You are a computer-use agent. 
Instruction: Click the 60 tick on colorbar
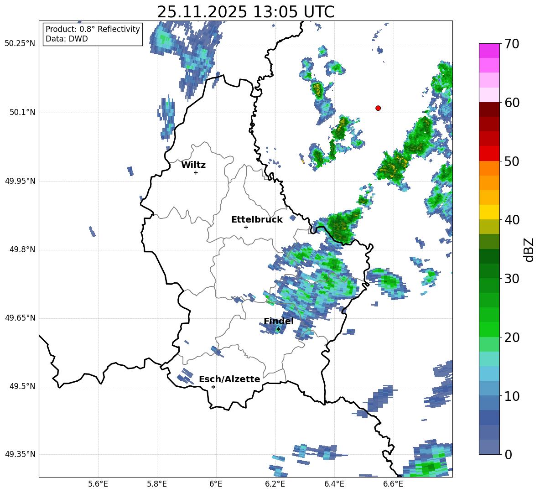[512, 103]
